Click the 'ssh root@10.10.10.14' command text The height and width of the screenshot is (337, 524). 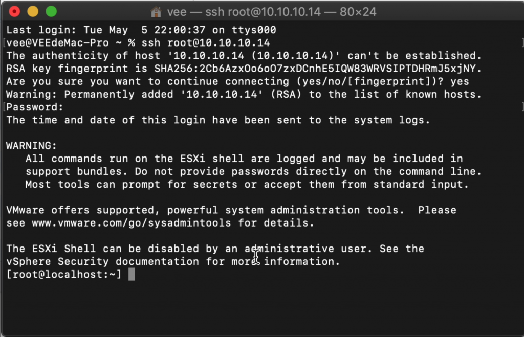pos(206,43)
